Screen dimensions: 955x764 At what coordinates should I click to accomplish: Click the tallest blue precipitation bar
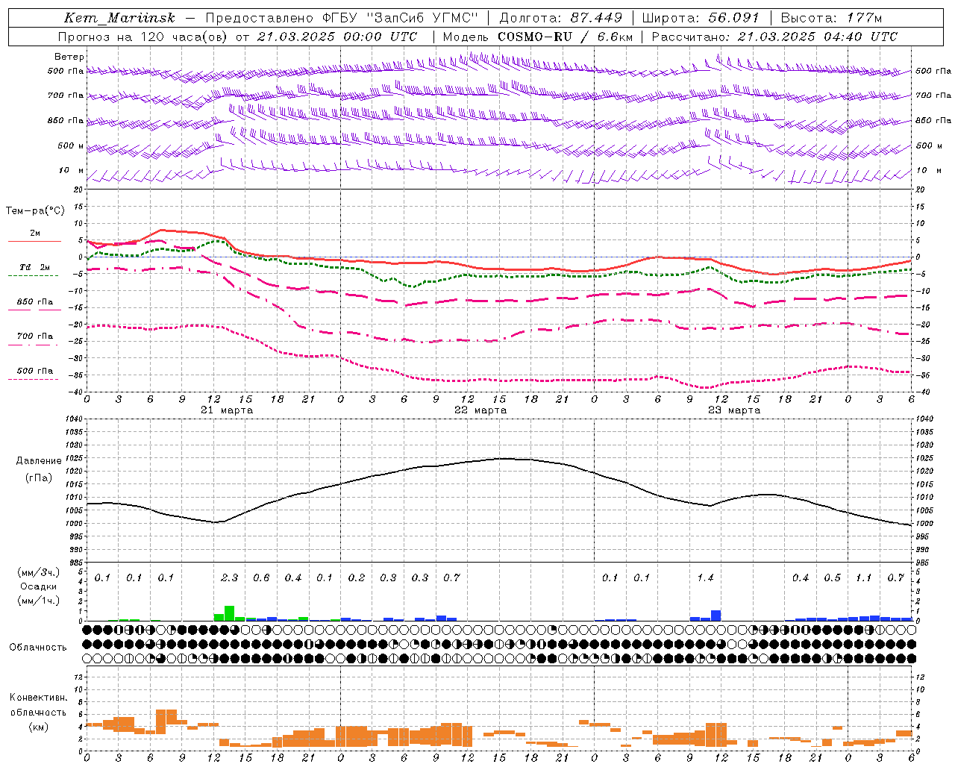coord(716,616)
